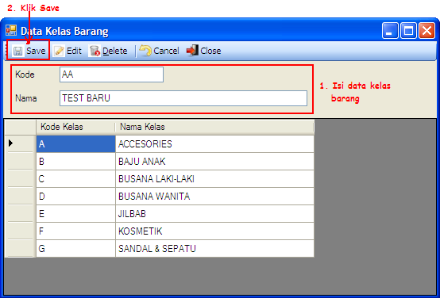The image size is (440, 298).
Task: Select the BUSANA LAKI-LAKI cell
Action: pos(214,178)
